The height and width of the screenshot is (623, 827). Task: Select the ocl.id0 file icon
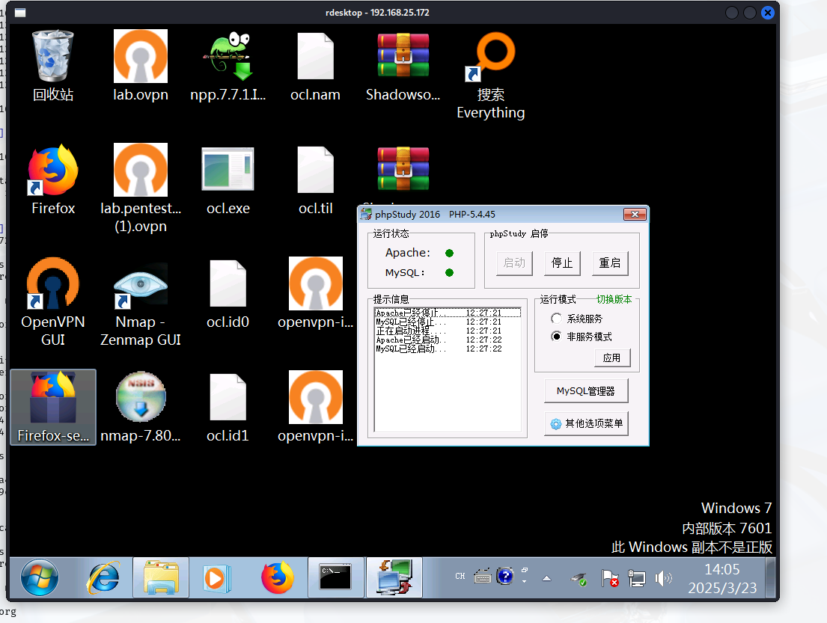pyautogui.click(x=228, y=292)
